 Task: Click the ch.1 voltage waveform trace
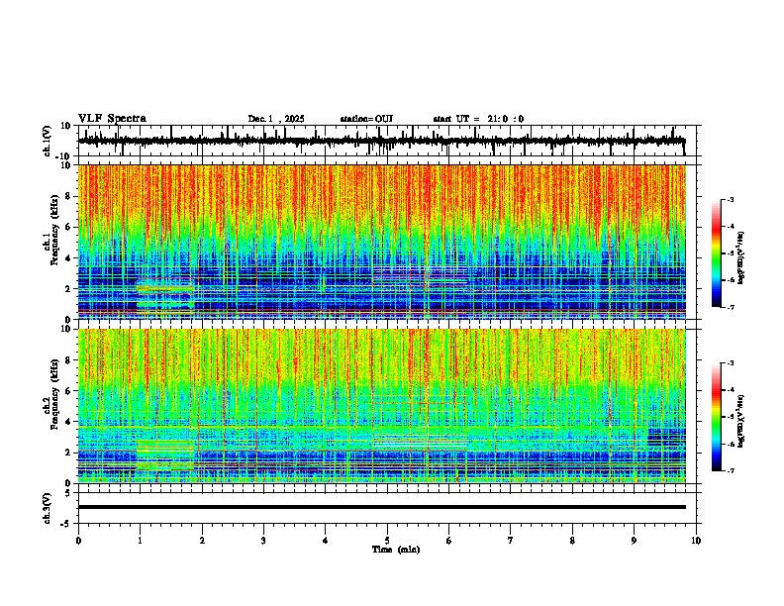coord(381,141)
